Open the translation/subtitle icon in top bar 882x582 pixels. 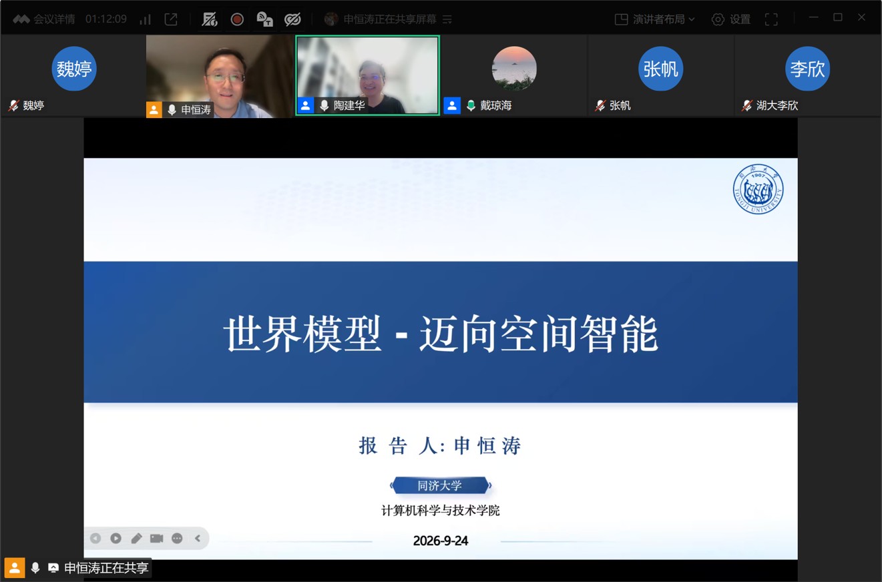[265, 19]
